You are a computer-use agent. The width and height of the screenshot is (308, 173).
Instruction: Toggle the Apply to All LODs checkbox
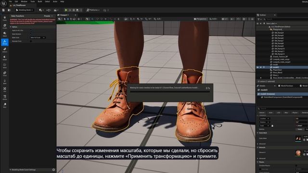point(31,30)
